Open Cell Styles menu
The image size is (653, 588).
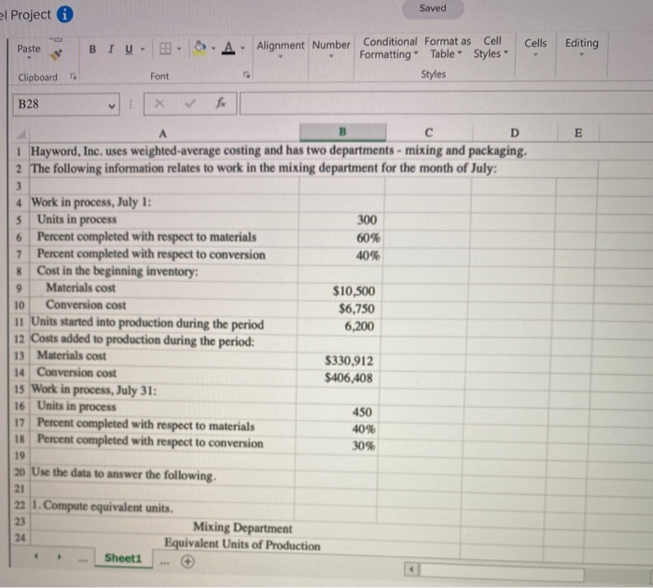click(492, 47)
